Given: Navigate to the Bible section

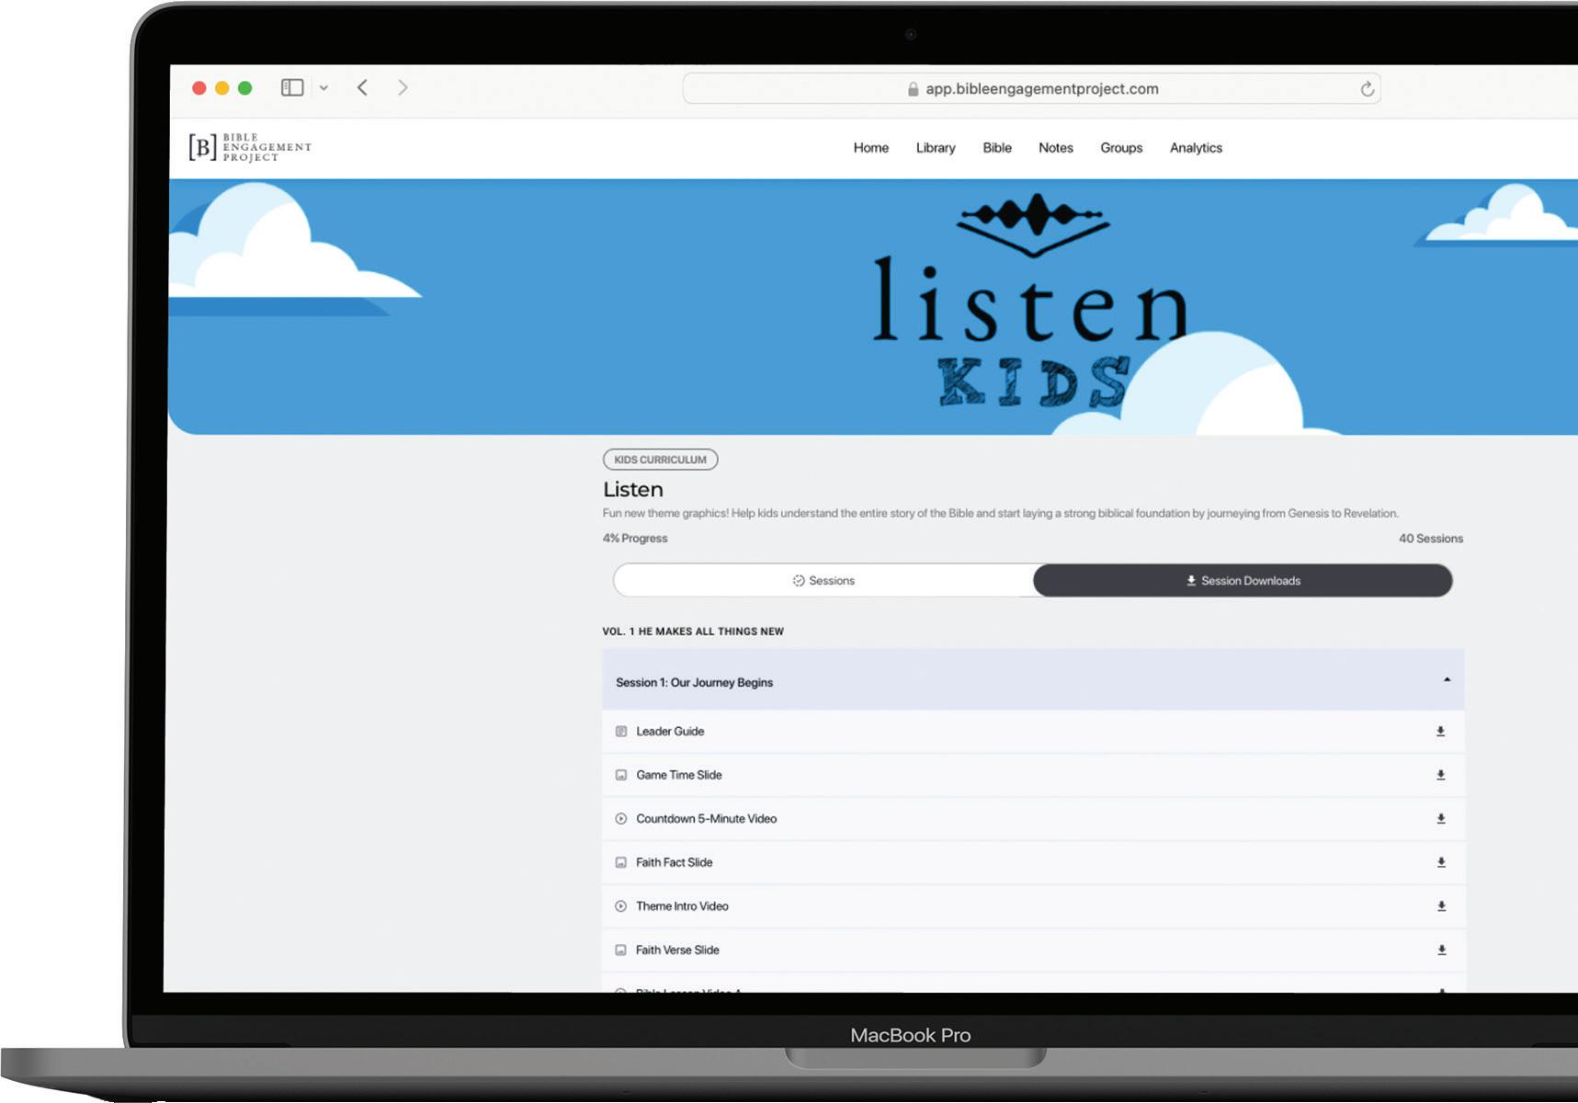Looking at the screenshot, I should point(997,148).
